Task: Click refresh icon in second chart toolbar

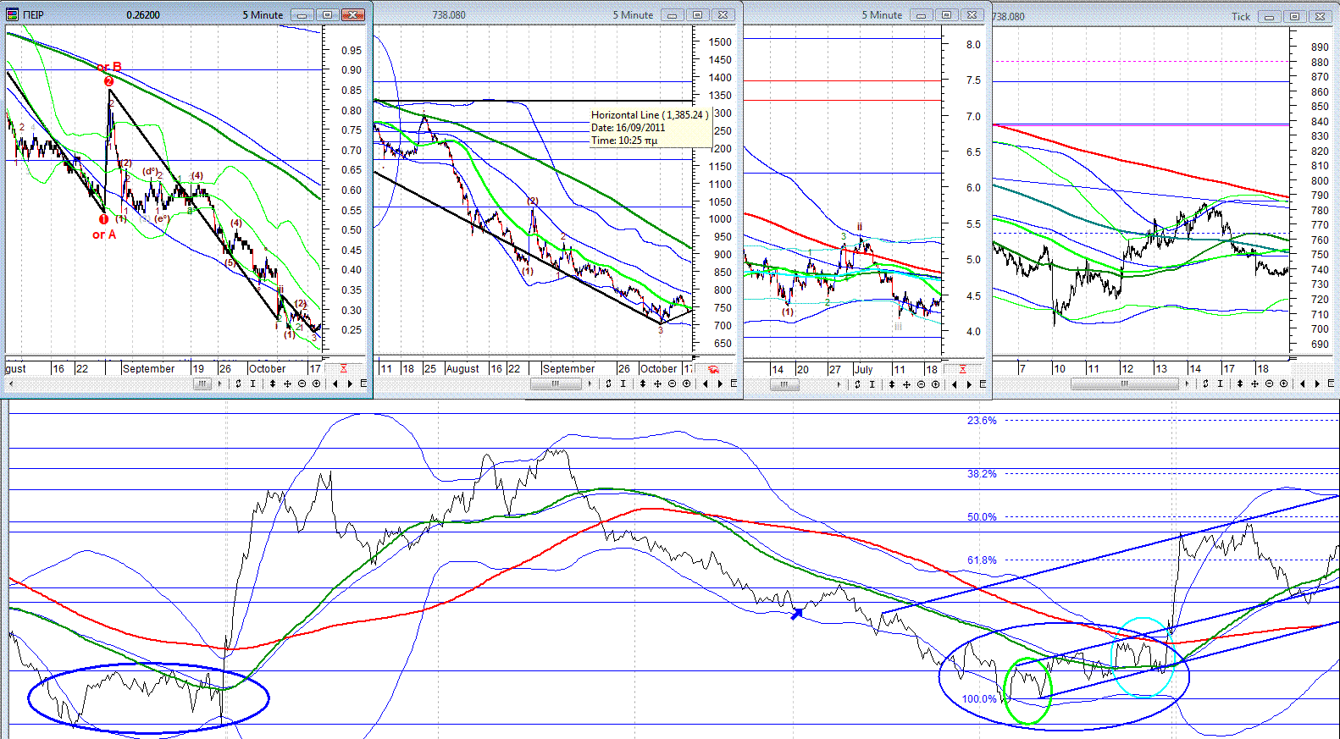Action: 608,383
